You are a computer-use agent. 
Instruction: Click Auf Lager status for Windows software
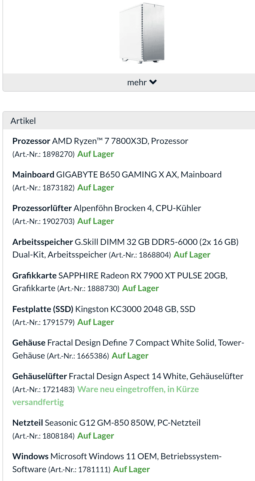pos(131,469)
